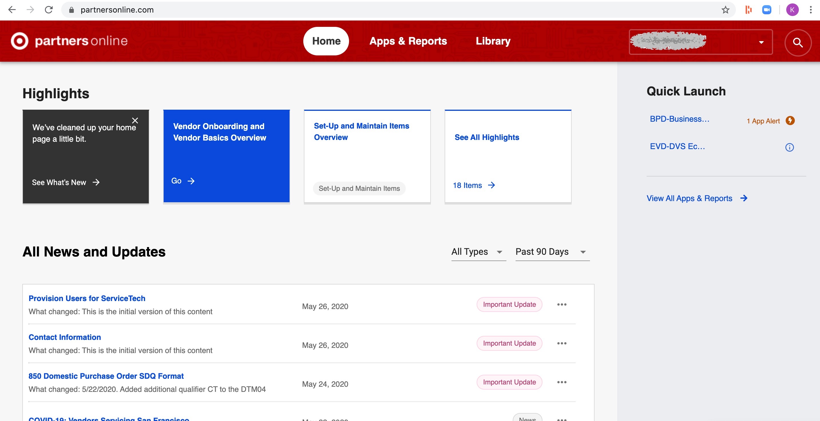
Task: Click the orange App Alert lightning icon
Action: 790,121
